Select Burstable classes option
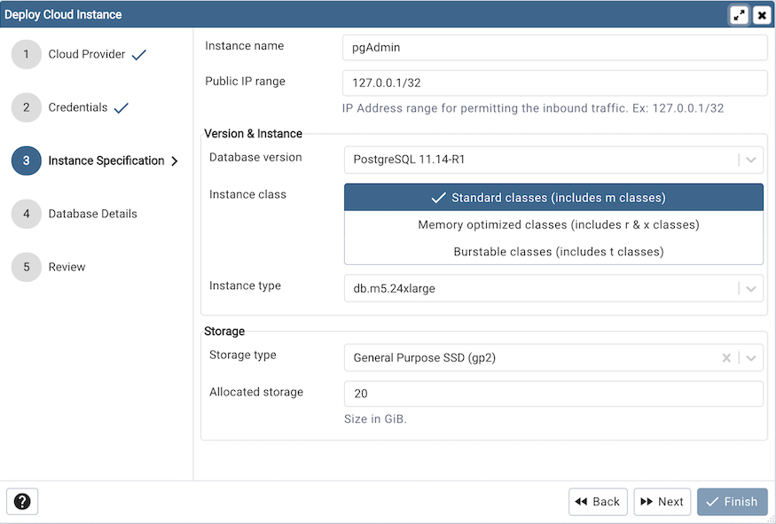776x524 pixels. tap(553, 251)
